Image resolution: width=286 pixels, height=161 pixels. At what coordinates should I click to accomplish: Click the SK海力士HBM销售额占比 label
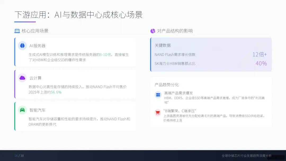click(x=175, y=64)
